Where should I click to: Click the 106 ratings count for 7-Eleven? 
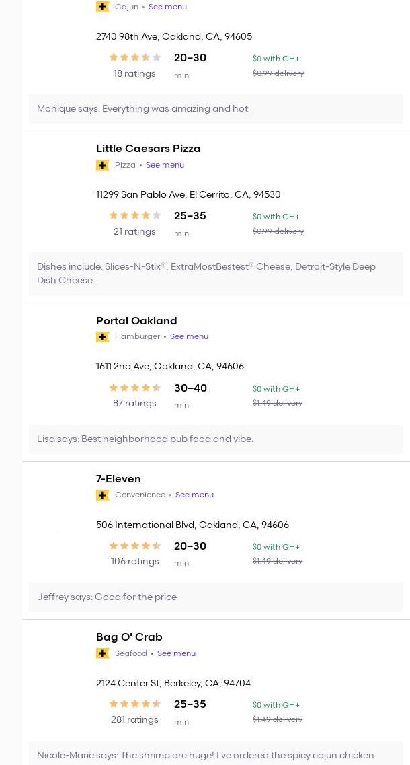[x=134, y=562]
